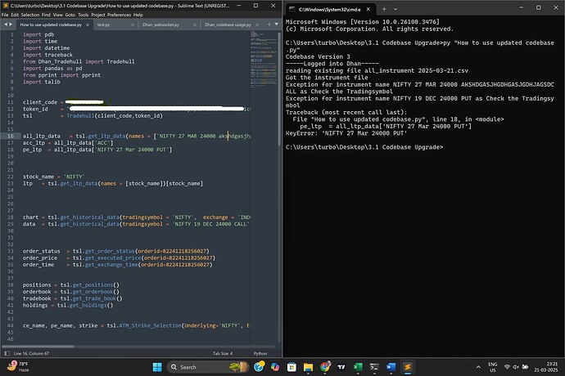Click 'import talib' on line 8
The height and width of the screenshot is (376, 565).
point(42,82)
